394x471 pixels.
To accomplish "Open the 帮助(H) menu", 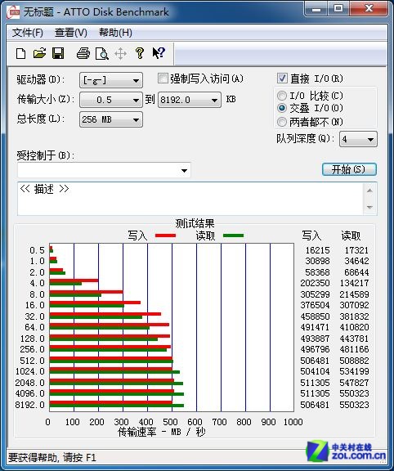I will 115,33.
